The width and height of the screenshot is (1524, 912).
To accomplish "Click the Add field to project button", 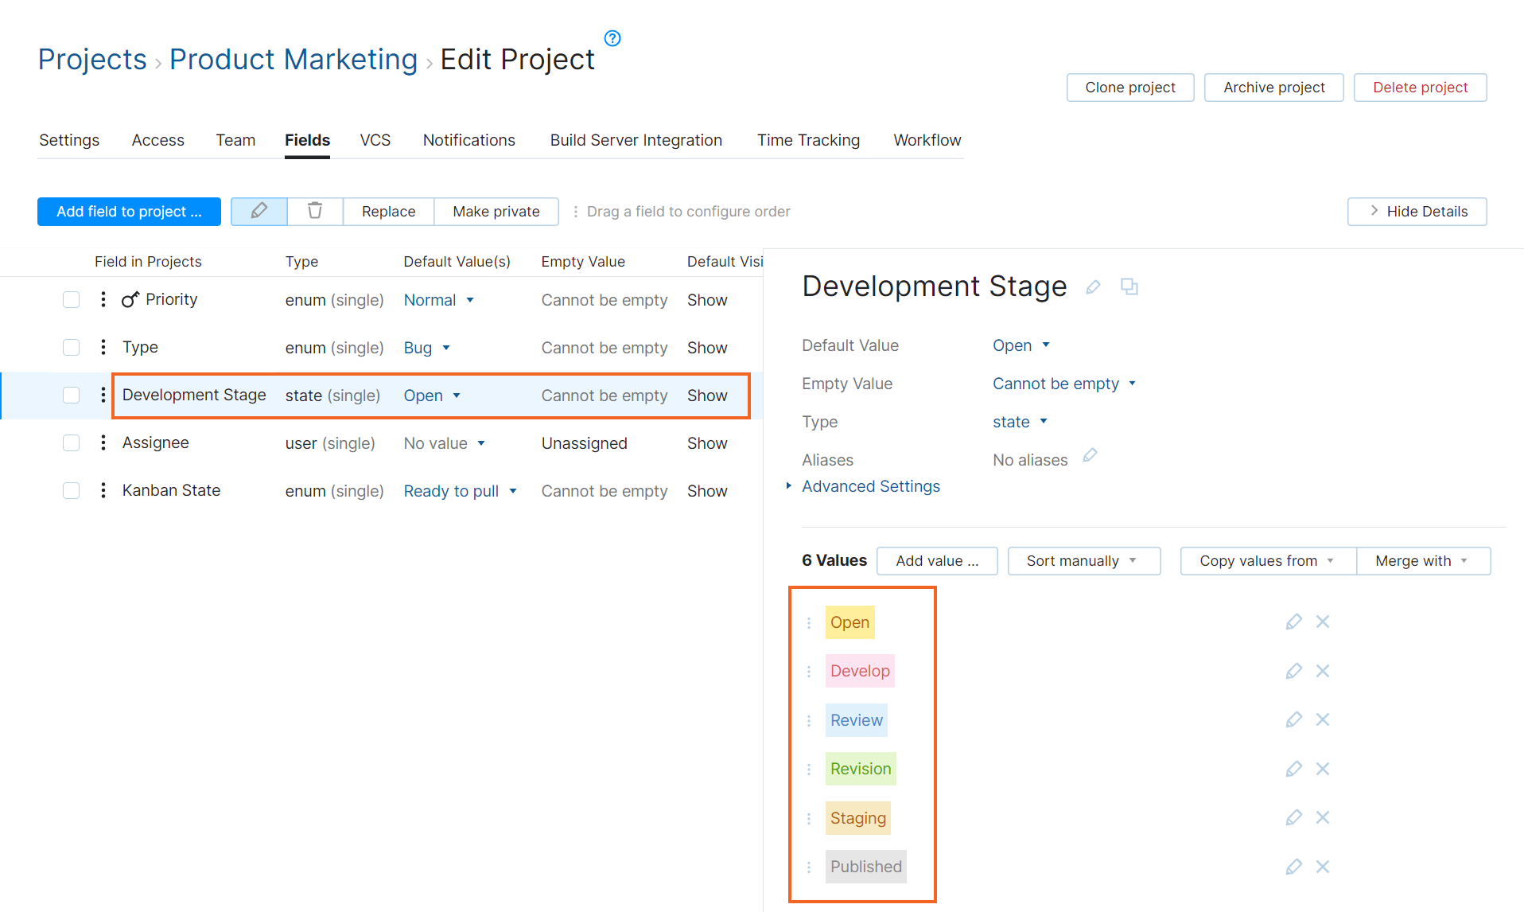I will point(128,211).
